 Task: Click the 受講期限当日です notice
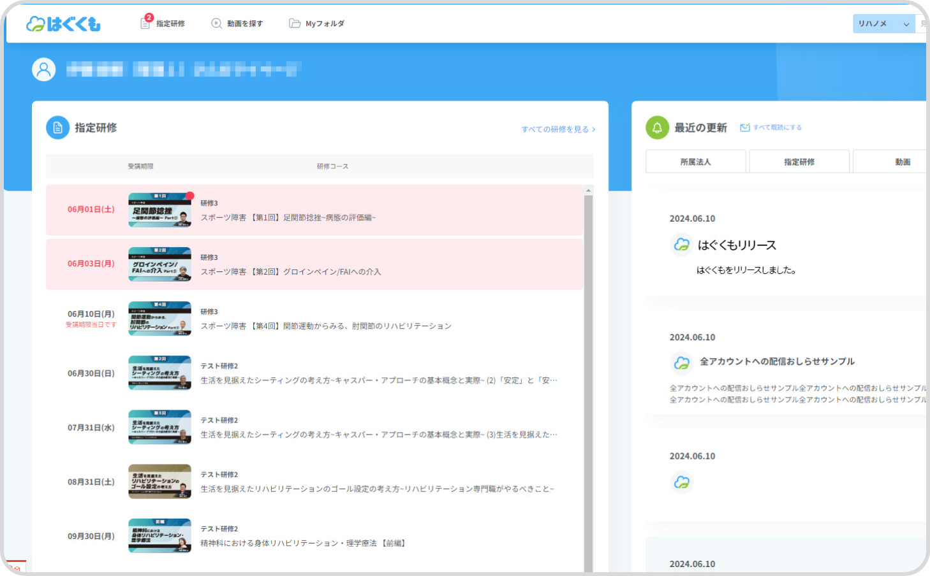91,325
